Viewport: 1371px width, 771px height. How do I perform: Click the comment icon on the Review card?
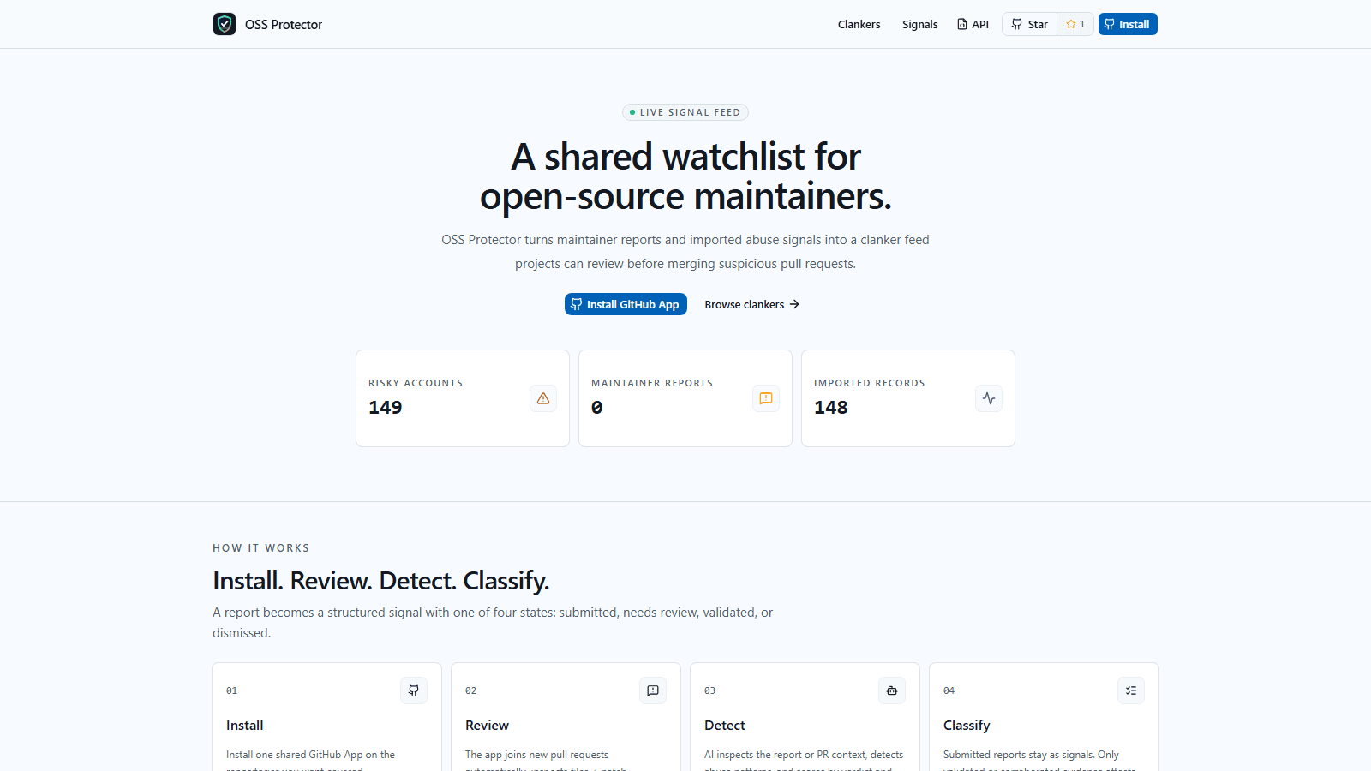(x=653, y=690)
